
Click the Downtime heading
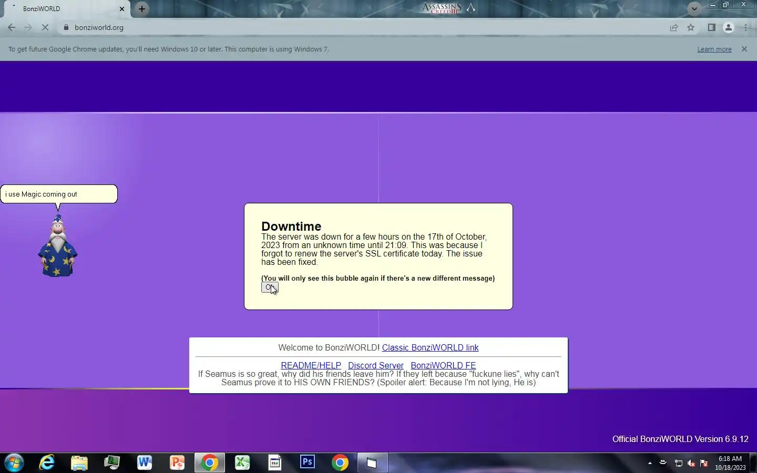[291, 226]
